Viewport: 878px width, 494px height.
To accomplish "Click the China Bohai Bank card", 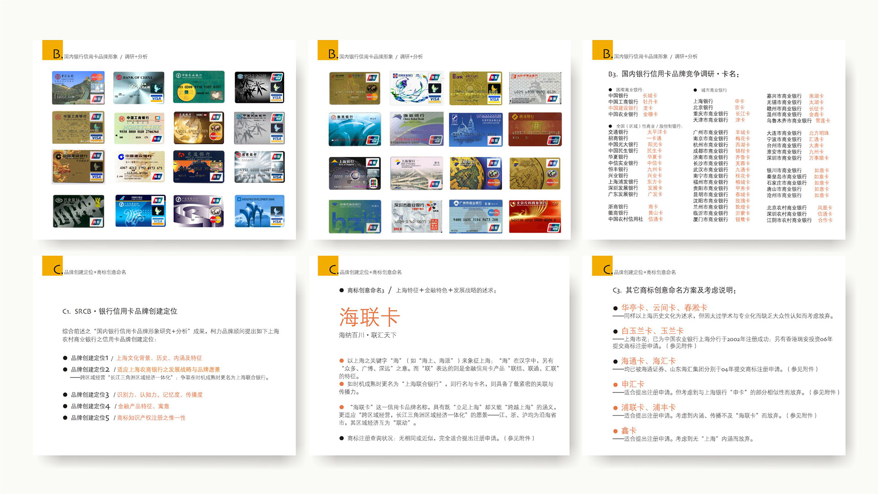I will click(417, 129).
